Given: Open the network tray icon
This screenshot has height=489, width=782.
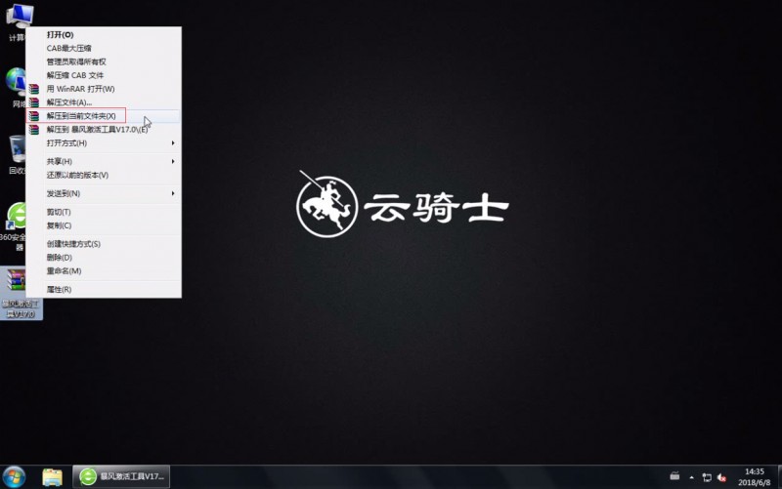Looking at the screenshot, I should [x=707, y=477].
